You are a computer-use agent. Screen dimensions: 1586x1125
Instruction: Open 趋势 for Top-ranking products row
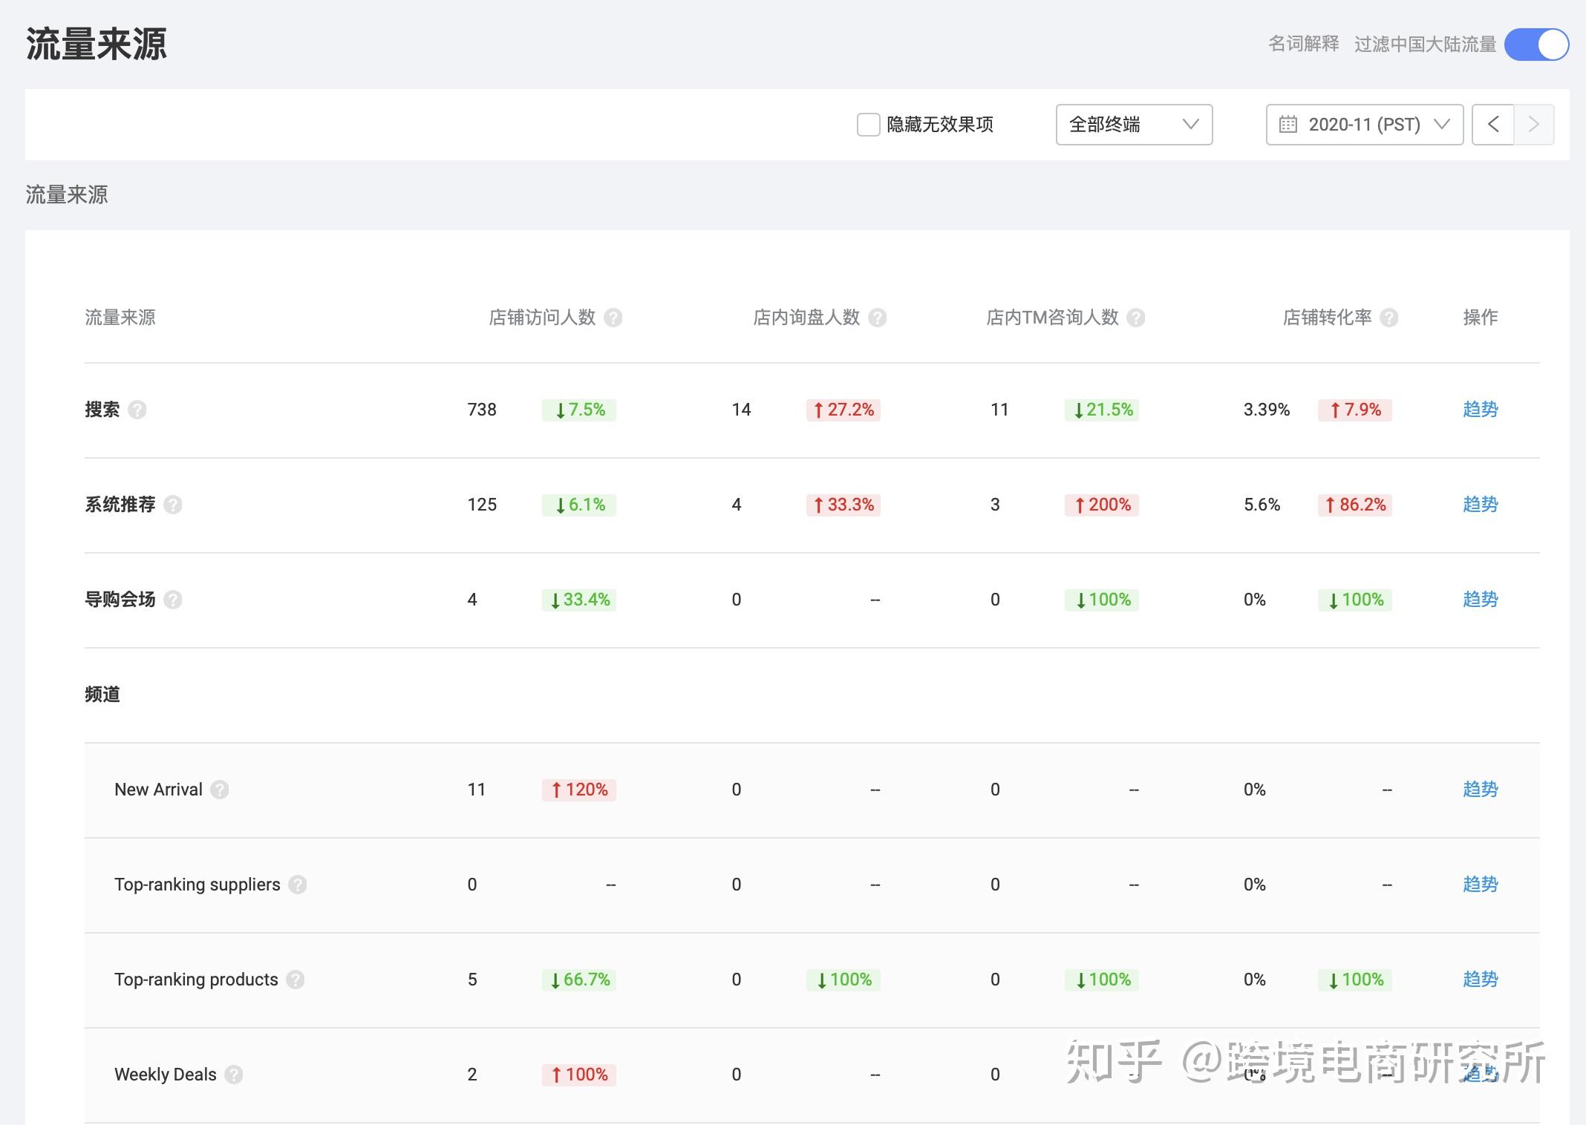click(1480, 980)
